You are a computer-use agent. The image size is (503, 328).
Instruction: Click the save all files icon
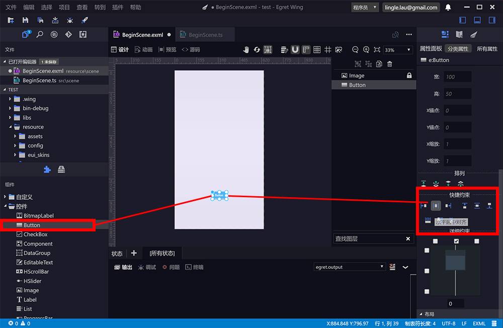40,20
